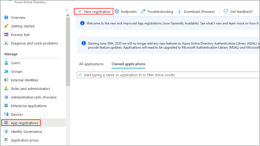Click the sidebar vertical scrollbar

(x=68, y=54)
